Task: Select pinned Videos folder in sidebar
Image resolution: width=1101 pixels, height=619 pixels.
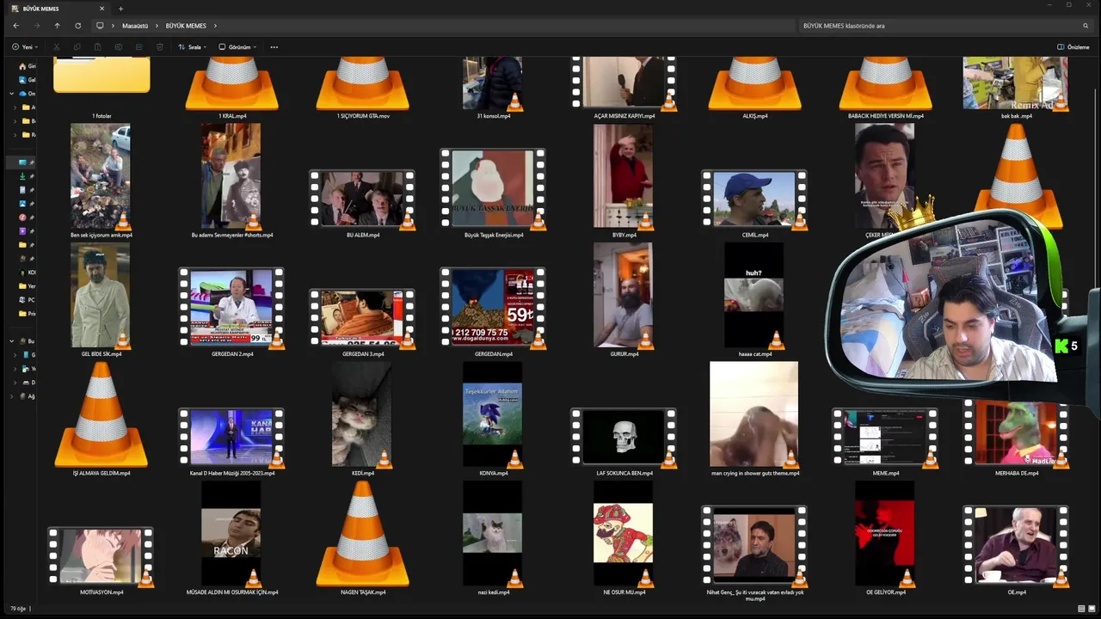Action: 27,231
